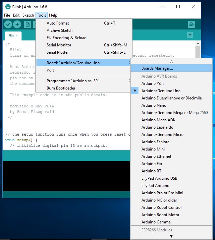Run Auto Format from Tools menu
215x240 pixels.
(x=83, y=23)
